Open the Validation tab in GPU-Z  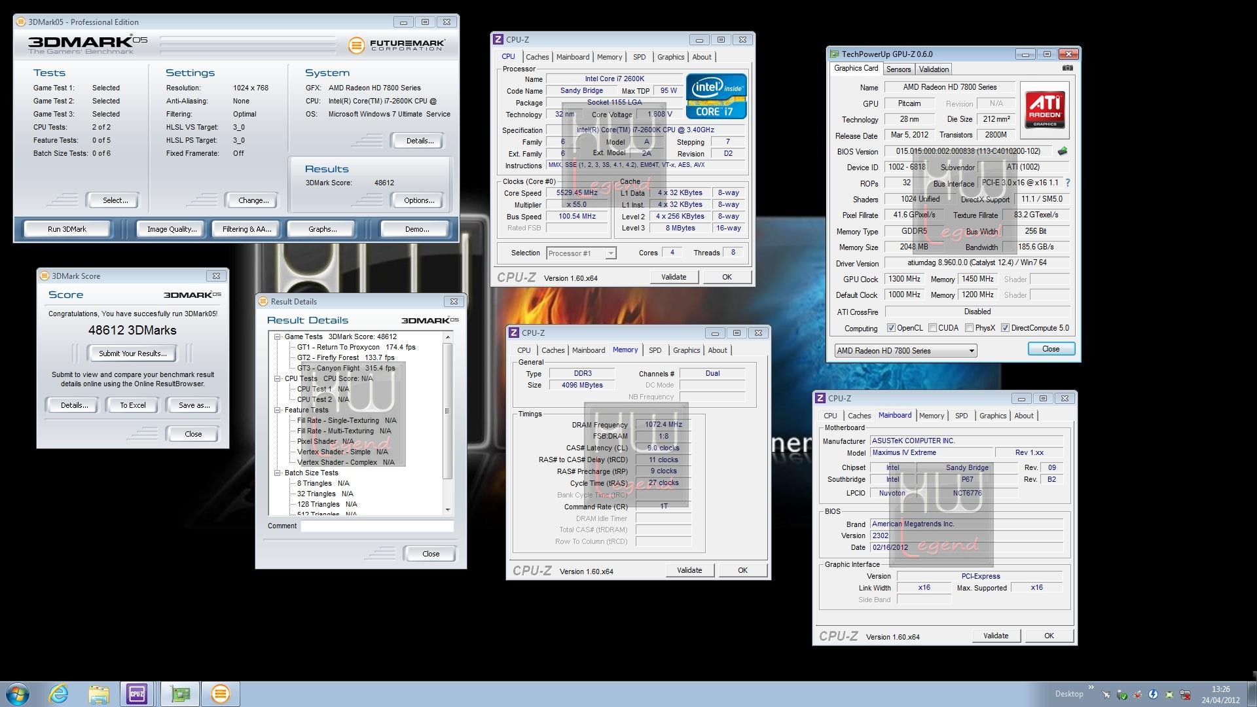934,69
